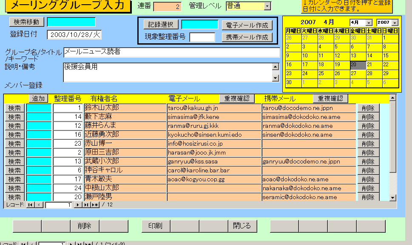The width and height of the screenshot is (412, 245).
Task: Click the 検索移動 button
Action: pyautogui.click(x=26, y=22)
